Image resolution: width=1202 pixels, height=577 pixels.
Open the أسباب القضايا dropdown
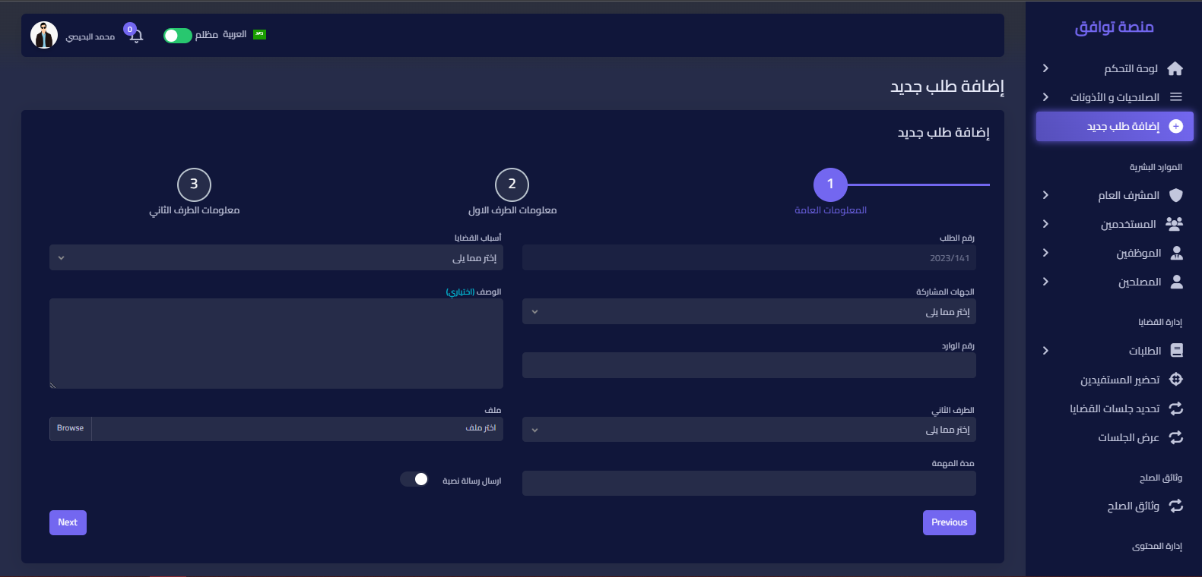276,258
